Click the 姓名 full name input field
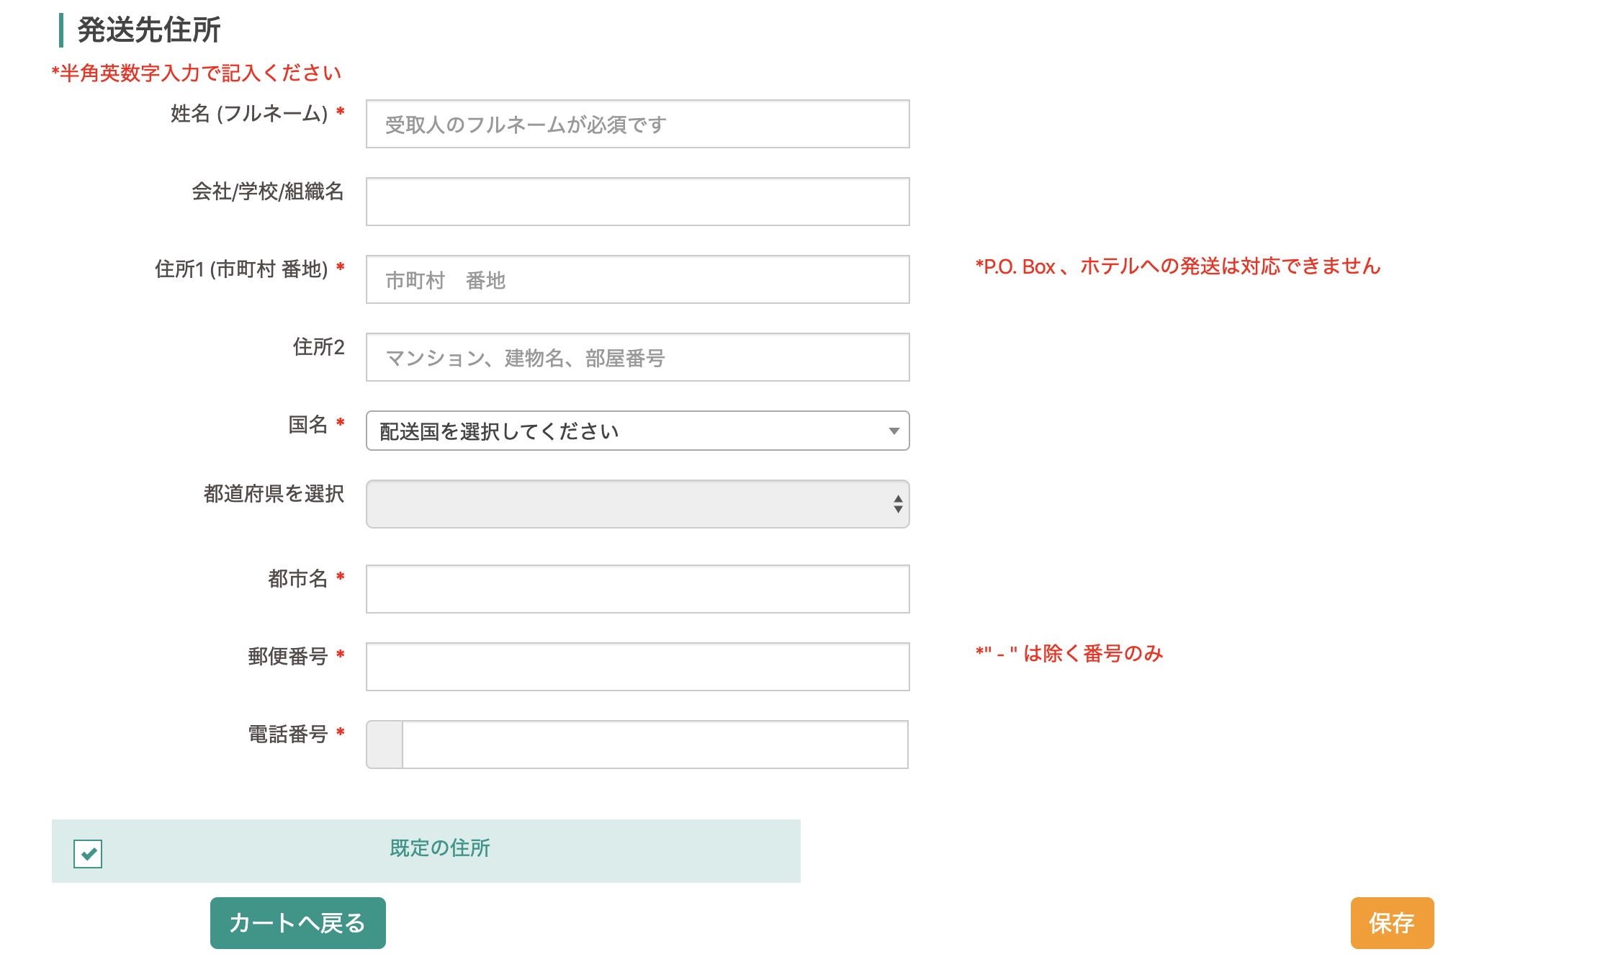Image resolution: width=1600 pixels, height=962 pixels. click(x=637, y=125)
